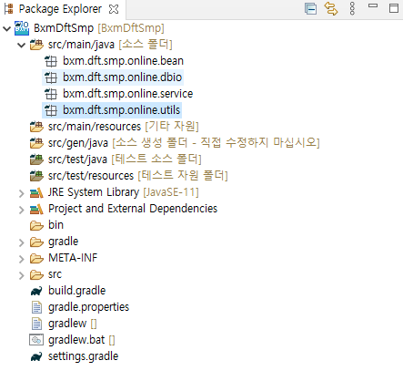This screenshot has width=403, height=381.
Task: Select the Package Explorer tab
Action: pos(60,9)
